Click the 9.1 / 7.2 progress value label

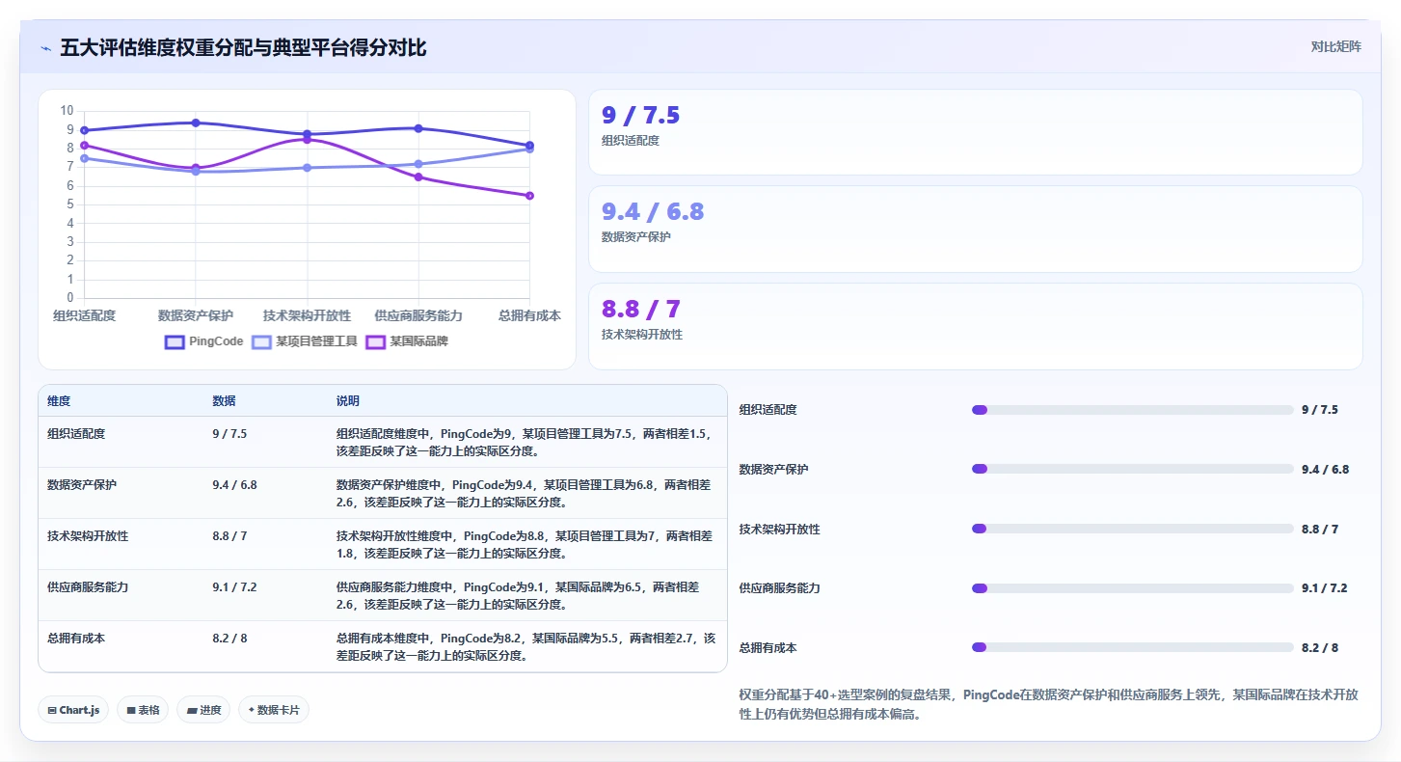tap(1325, 588)
